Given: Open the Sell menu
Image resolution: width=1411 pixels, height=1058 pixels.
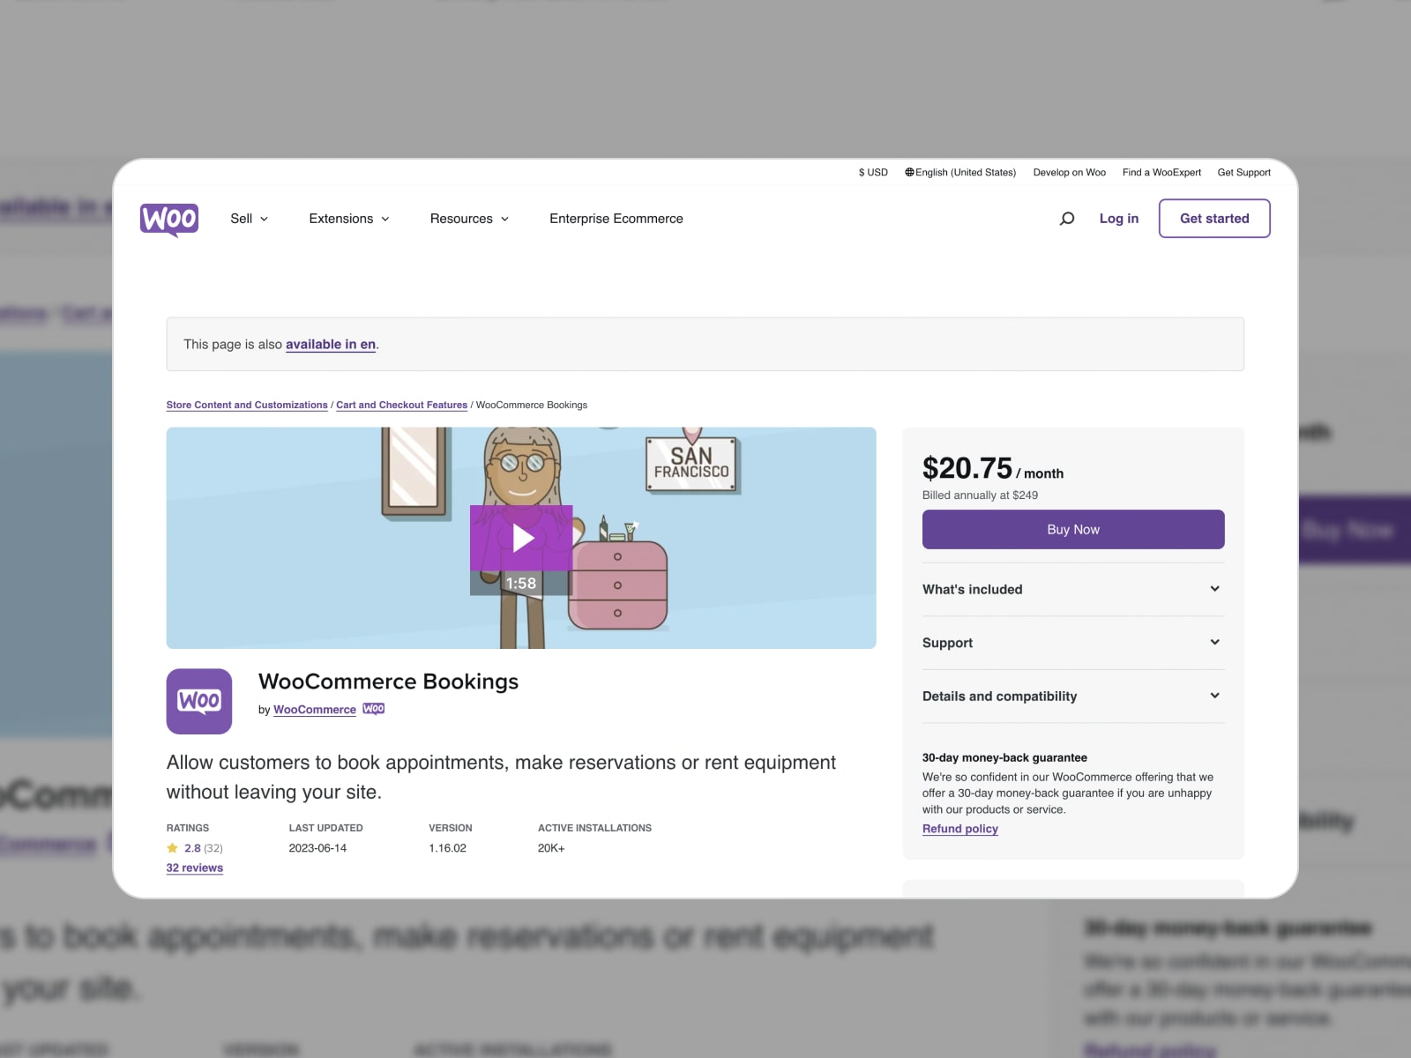Looking at the screenshot, I should [250, 219].
